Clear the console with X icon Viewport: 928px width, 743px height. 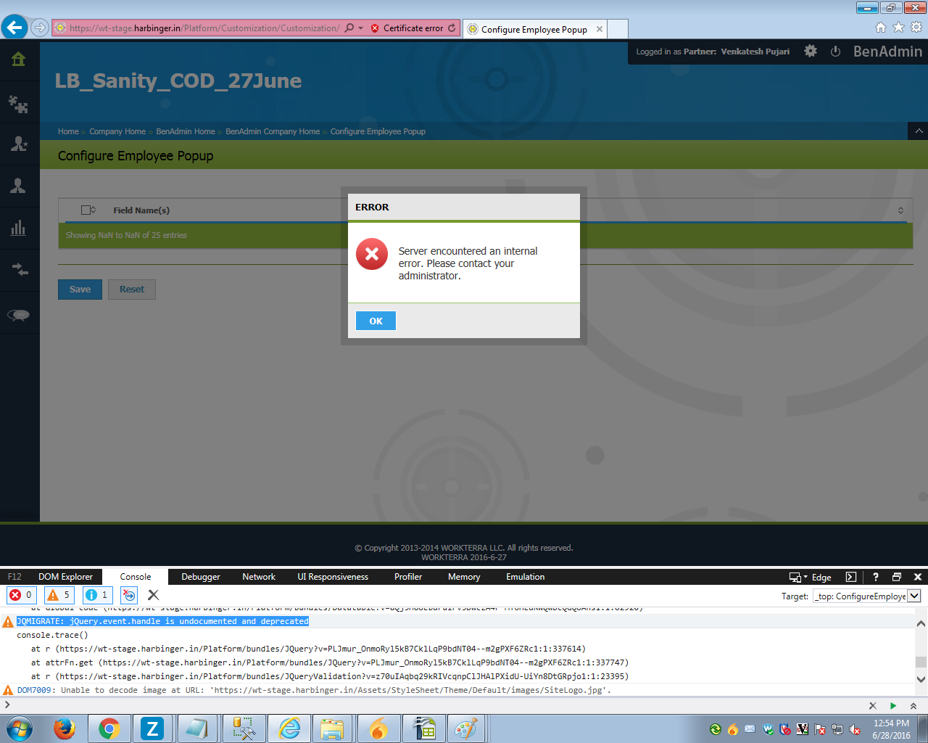pos(153,595)
